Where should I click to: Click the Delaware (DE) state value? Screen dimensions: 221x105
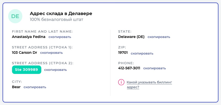(x=131, y=37)
